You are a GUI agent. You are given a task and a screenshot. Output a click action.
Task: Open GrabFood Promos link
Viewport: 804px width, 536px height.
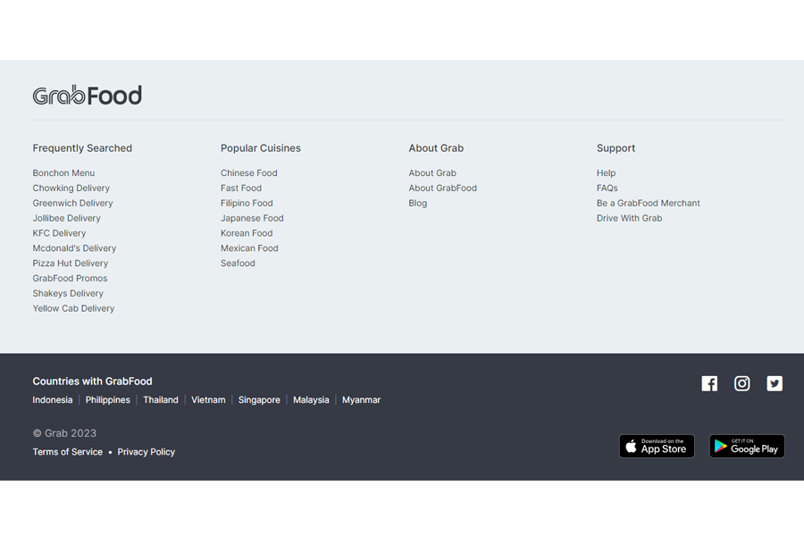point(70,279)
